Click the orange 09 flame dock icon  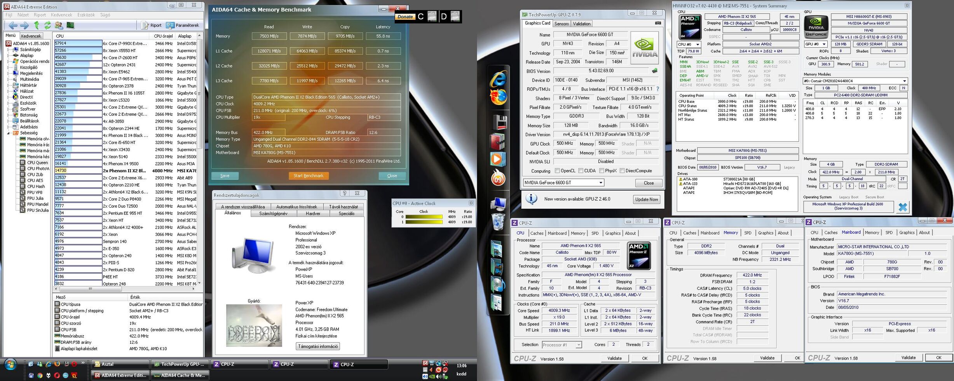pyautogui.click(x=498, y=178)
